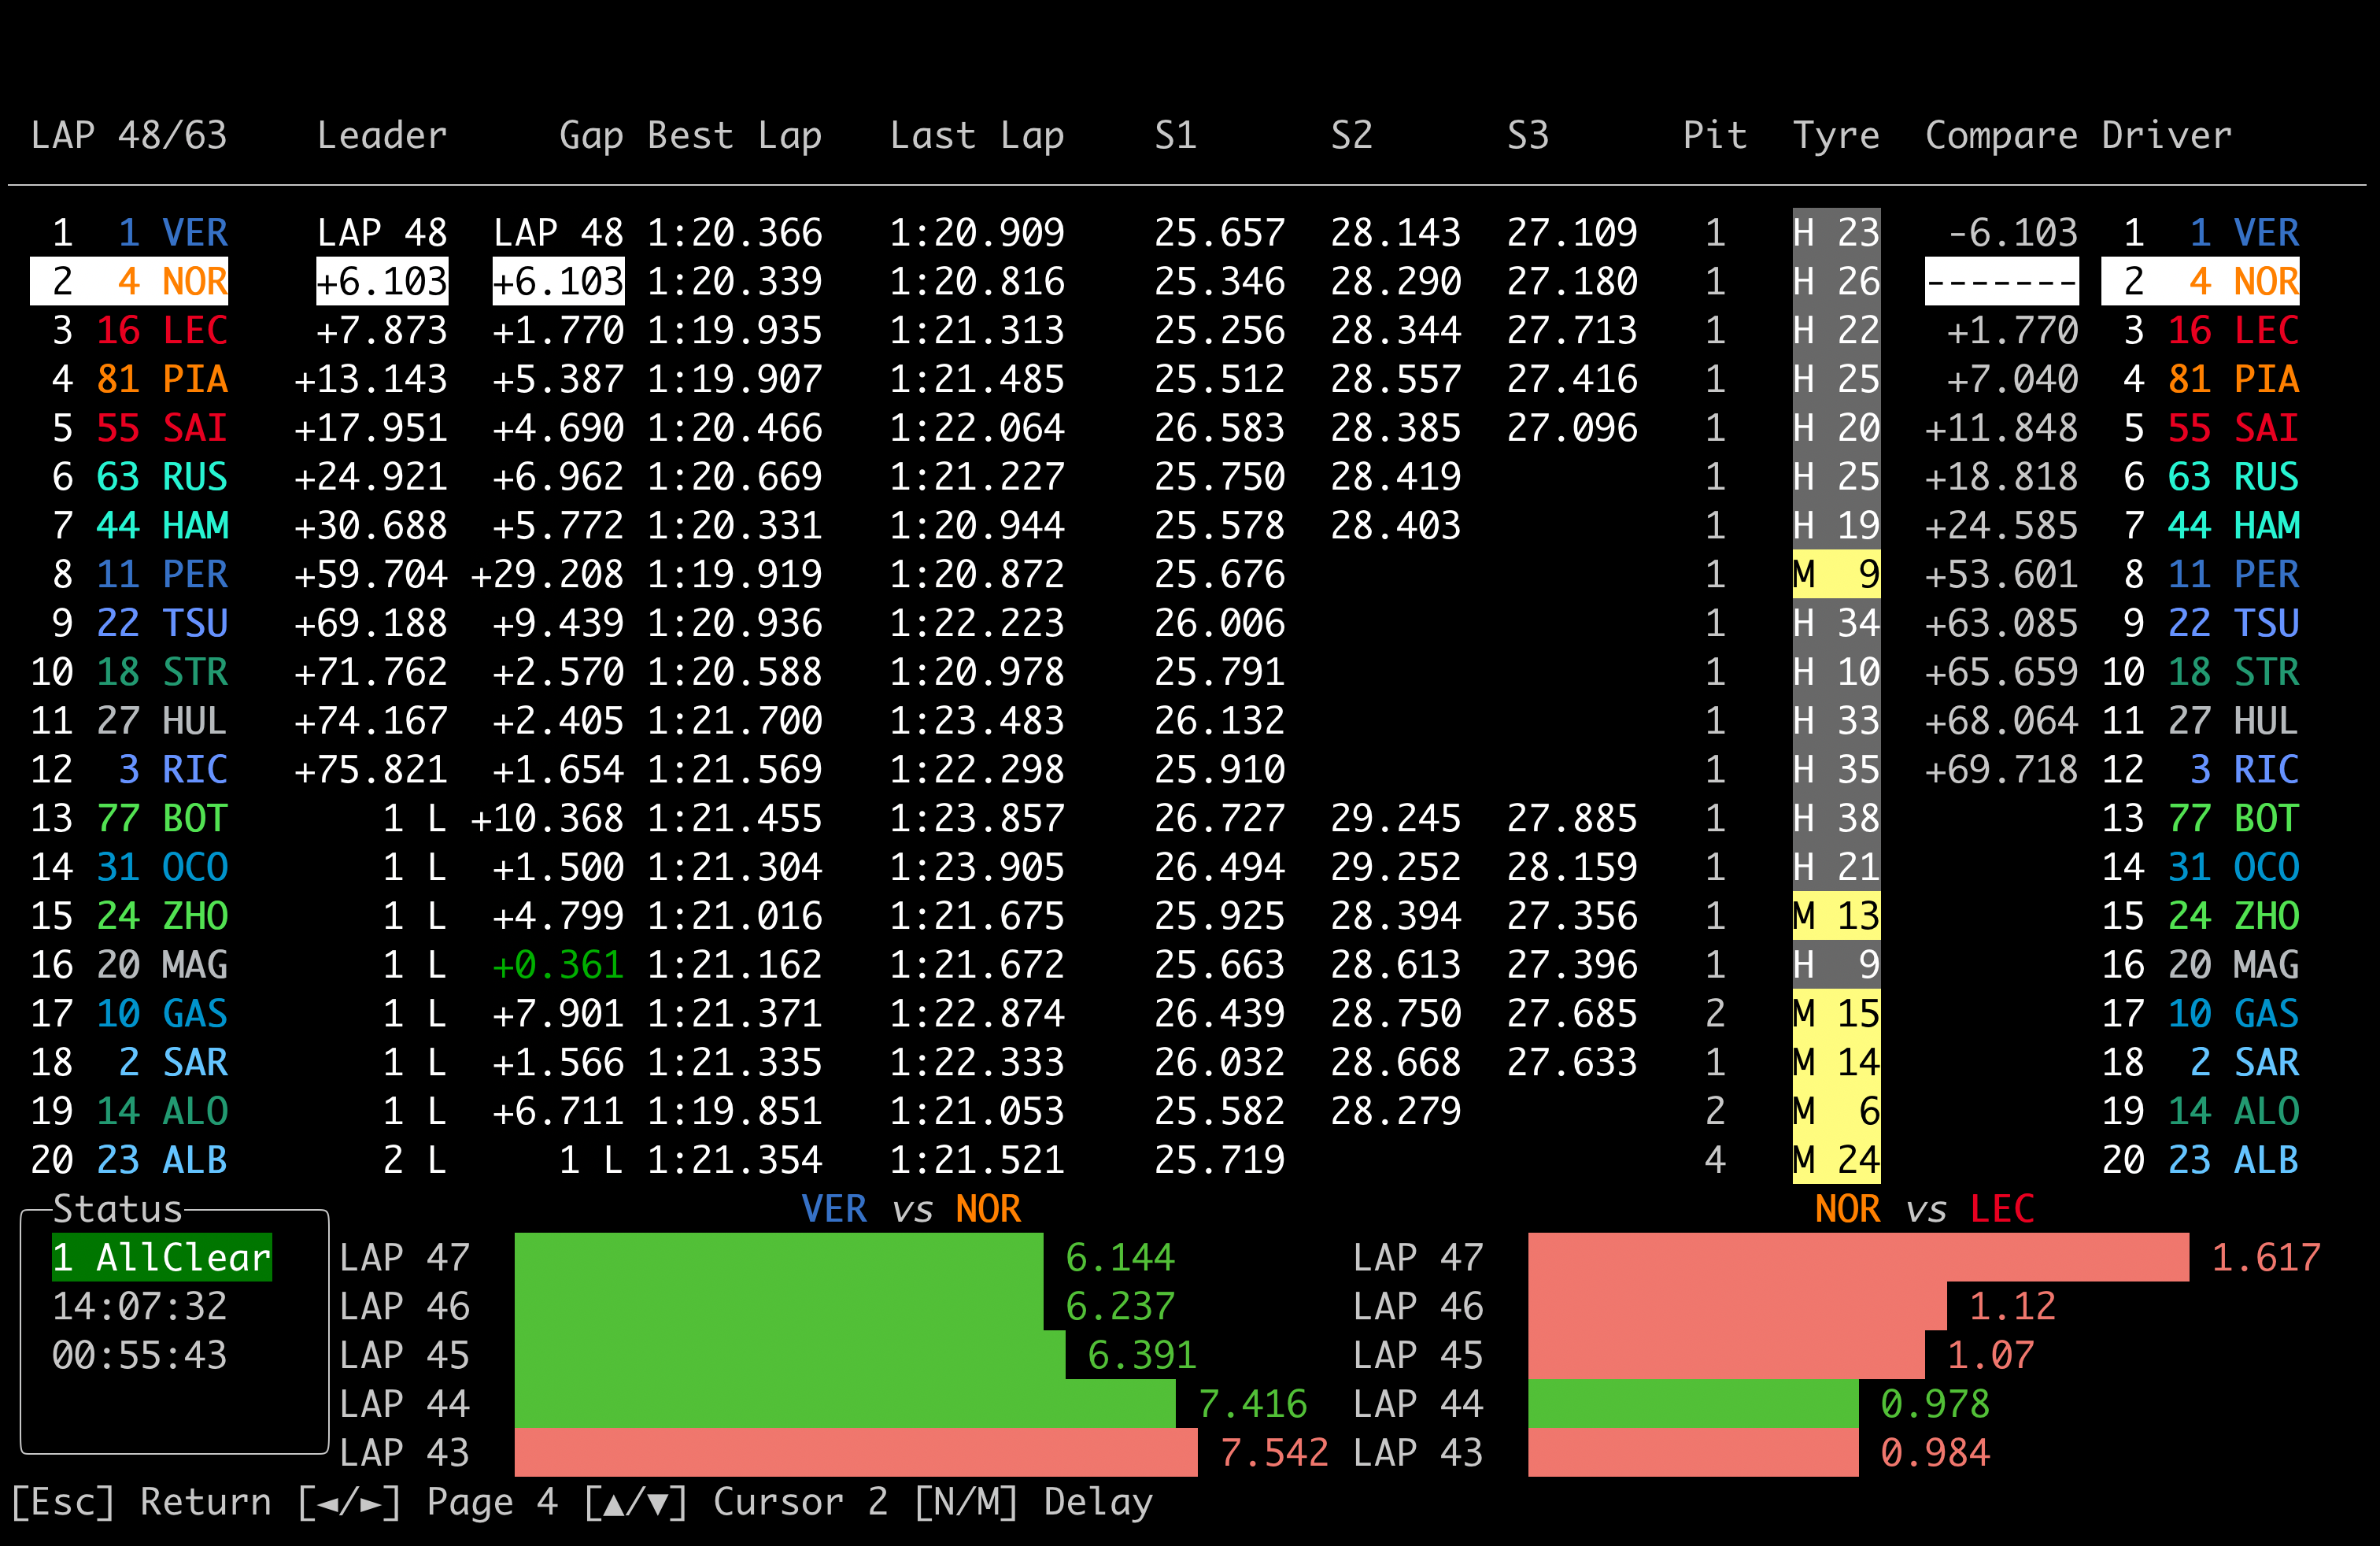Click the dashed compare cell for NOR

(2001, 282)
